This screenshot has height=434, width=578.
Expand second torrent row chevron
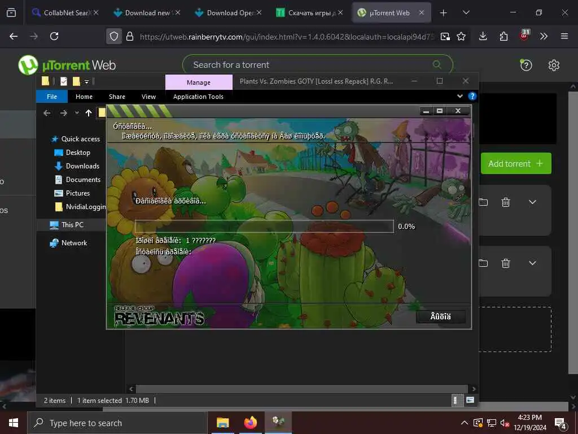pyautogui.click(x=532, y=263)
